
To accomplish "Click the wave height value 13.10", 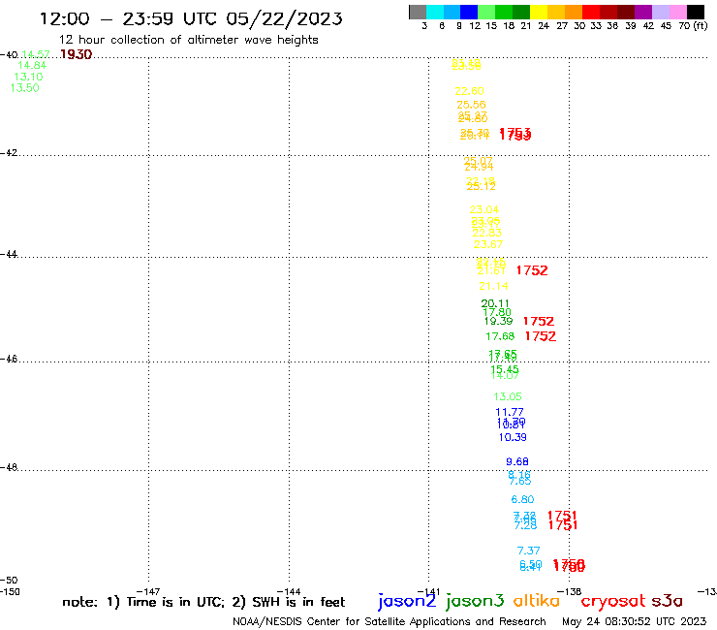I will pyautogui.click(x=28, y=77).
